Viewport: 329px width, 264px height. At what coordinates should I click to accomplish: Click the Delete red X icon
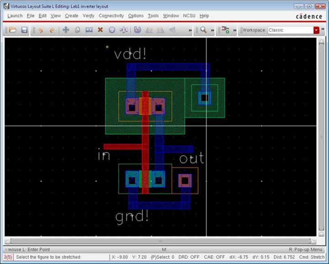click(100, 30)
